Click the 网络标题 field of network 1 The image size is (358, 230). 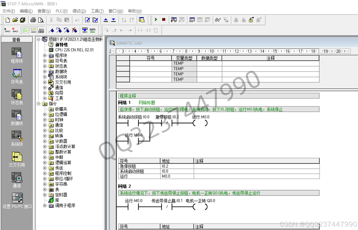[x=147, y=103]
